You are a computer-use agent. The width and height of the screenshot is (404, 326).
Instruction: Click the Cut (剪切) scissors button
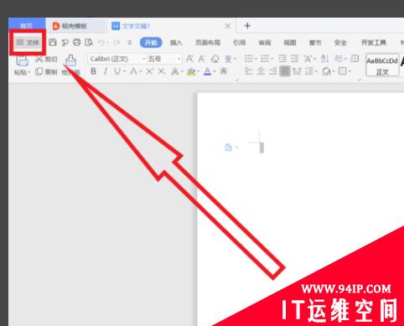(46, 60)
